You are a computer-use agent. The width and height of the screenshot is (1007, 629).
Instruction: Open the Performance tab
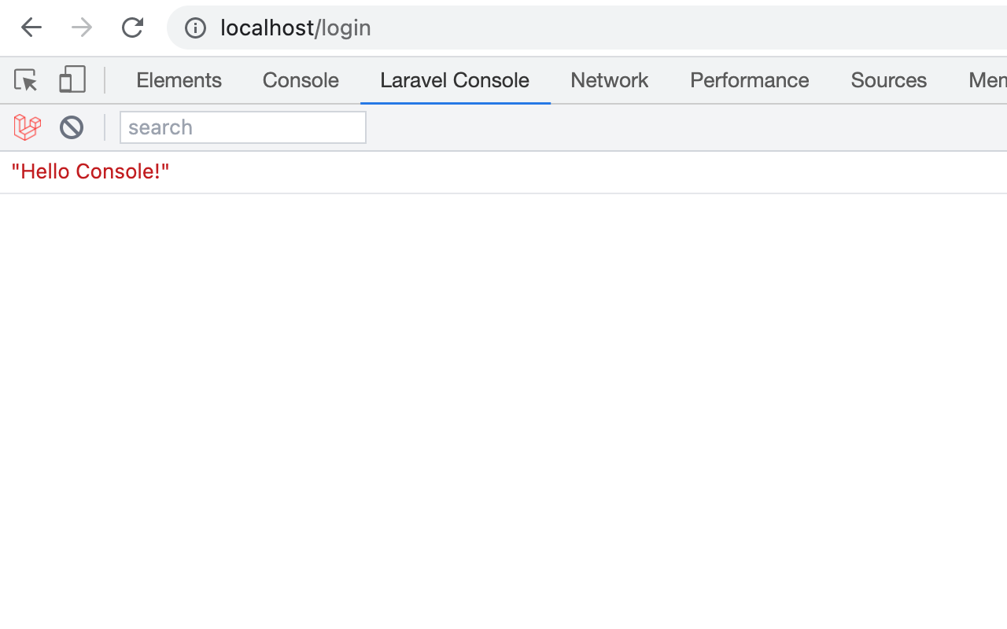pyautogui.click(x=749, y=80)
